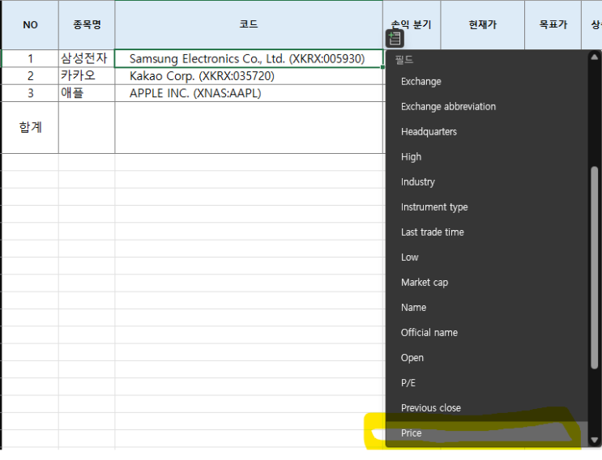
Task: Click the number 3 cell
Action: coord(30,93)
